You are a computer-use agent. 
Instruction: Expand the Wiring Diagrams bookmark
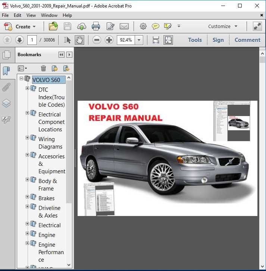pos(27,138)
